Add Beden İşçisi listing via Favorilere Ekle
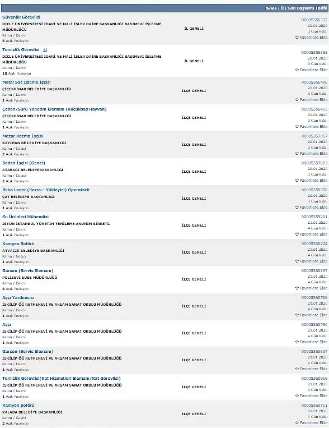Image resolution: width=329 pixels, height=428 pixels. click(311, 181)
